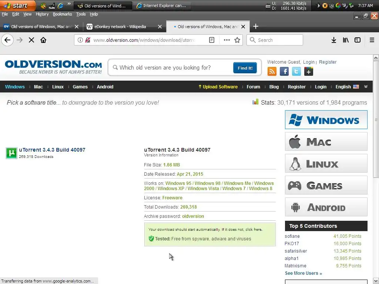Expand the language dropdown chevron
This screenshot has width=379, height=284.
point(366,87)
